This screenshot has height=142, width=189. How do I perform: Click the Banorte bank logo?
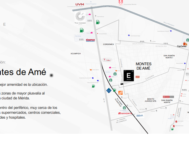[125, 113]
